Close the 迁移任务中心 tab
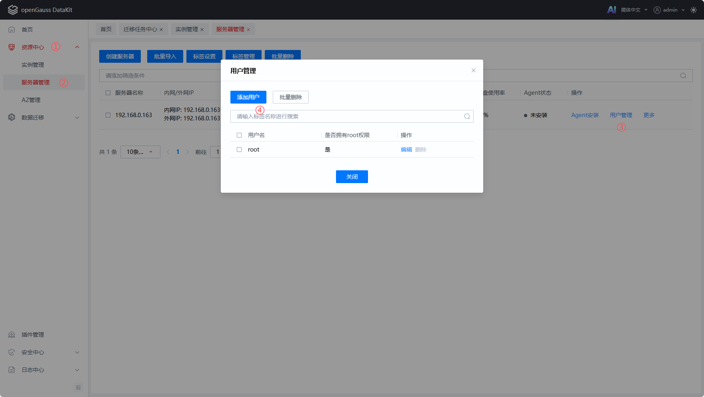 point(161,30)
